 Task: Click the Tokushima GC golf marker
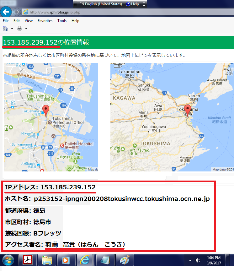(x=31, y=91)
